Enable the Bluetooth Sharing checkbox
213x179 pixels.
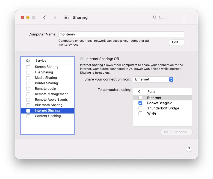[28, 105]
